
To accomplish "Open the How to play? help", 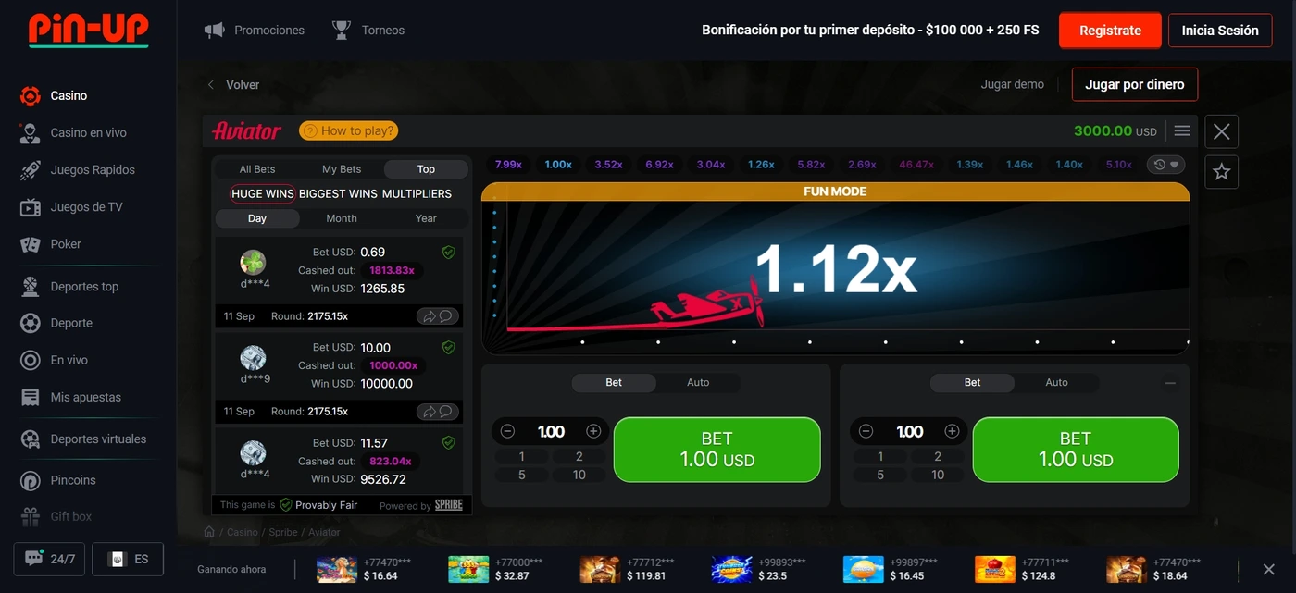I will pos(348,131).
